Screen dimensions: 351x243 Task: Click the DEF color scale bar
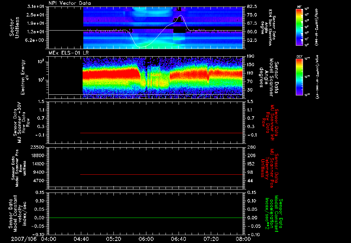click(299, 77)
